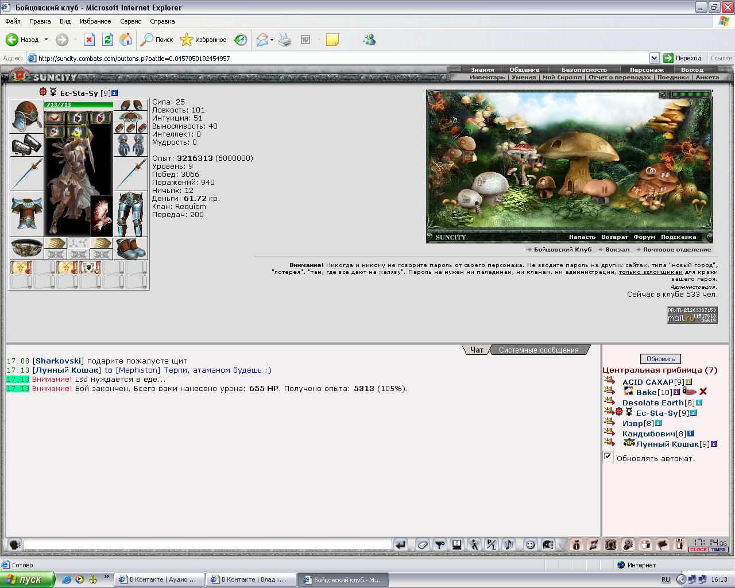735x588 pixels.
Task: Click the address bar URL field
Action: 338,58
